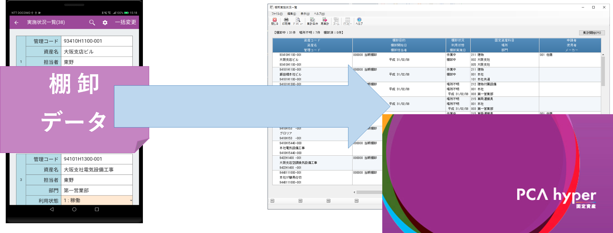The height and width of the screenshot is (233, 613).
Task: Open the 表示(V) menu
Action: [x=305, y=14]
